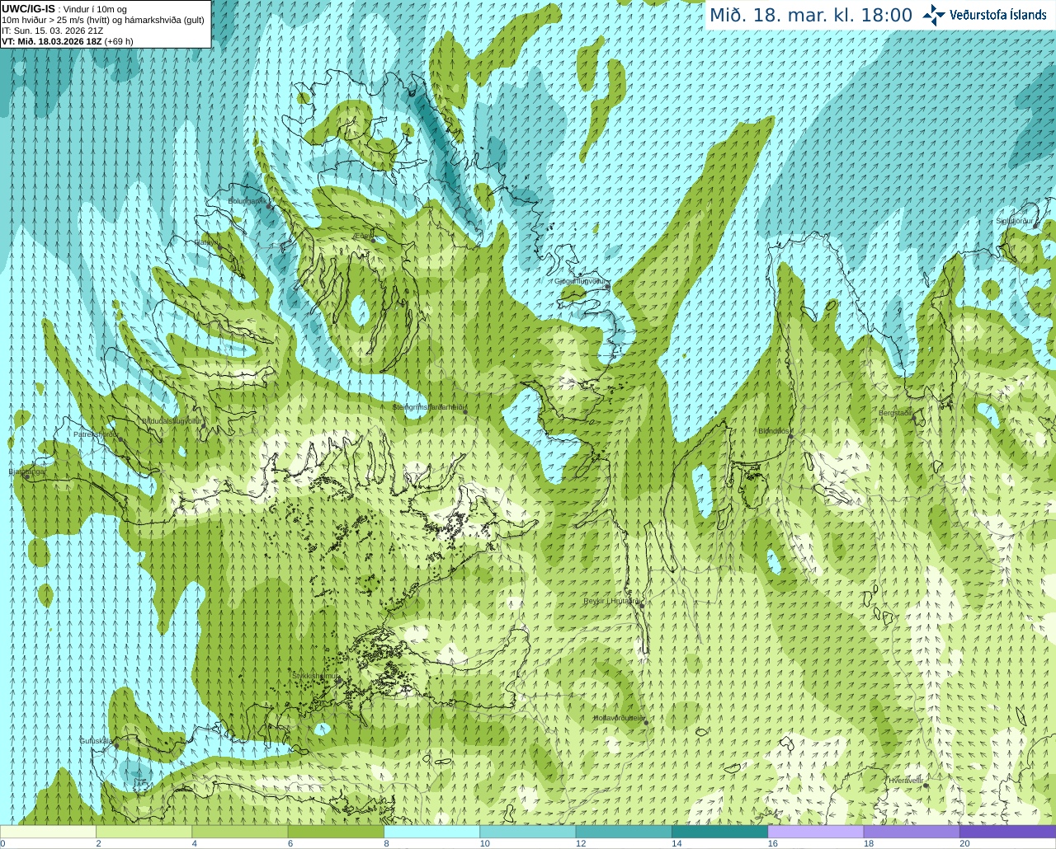The width and height of the screenshot is (1056, 849).
Task: Click the 8–10 m/s pale cyan legend swatch
Action: click(431, 832)
